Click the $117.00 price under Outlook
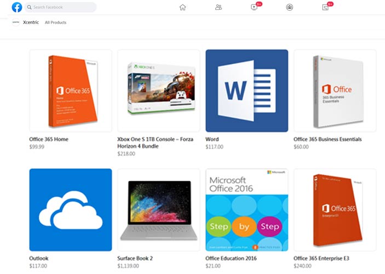The height and width of the screenshot is (274, 385). [x=38, y=266]
